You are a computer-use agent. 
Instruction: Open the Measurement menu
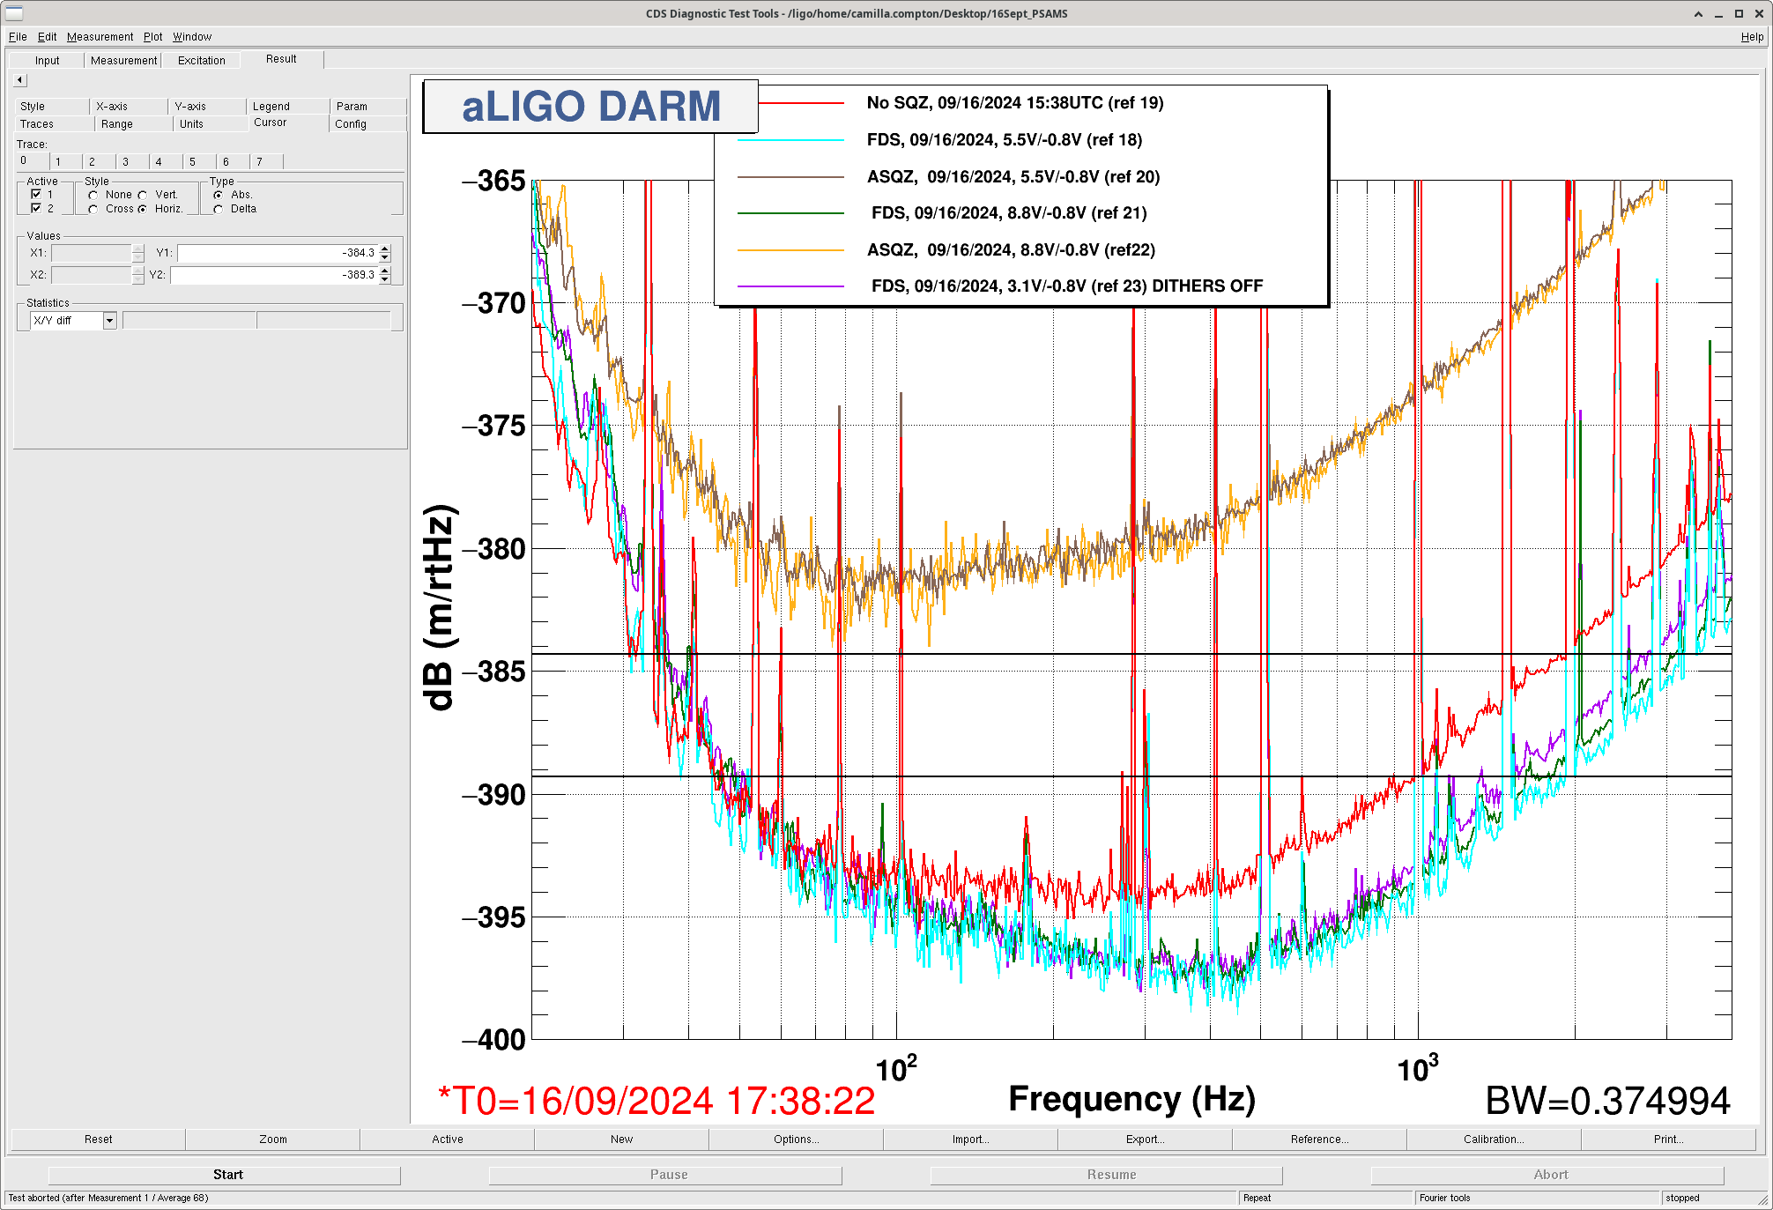(100, 37)
